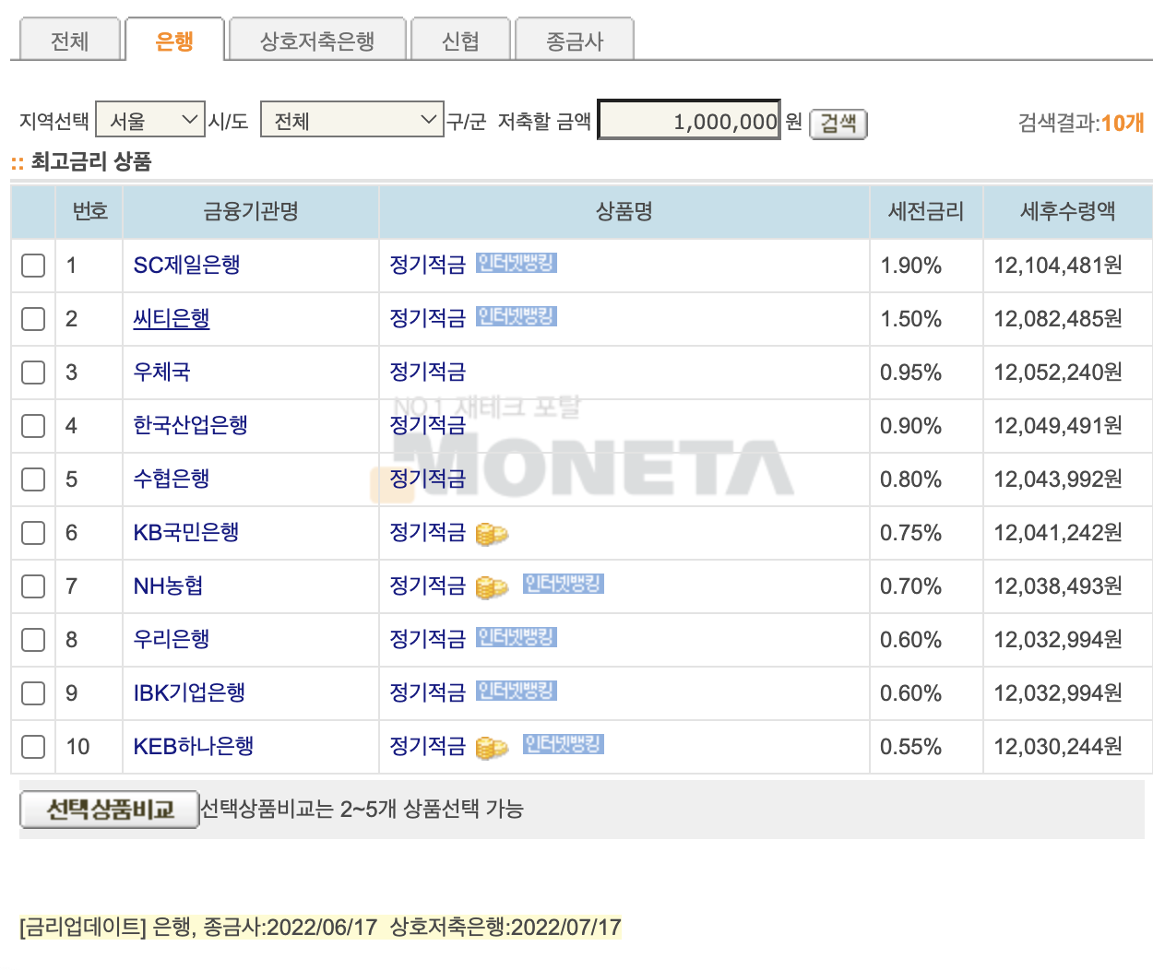
Task: Click internet banking badge in 씨티은행 row
Action: (517, 317)
